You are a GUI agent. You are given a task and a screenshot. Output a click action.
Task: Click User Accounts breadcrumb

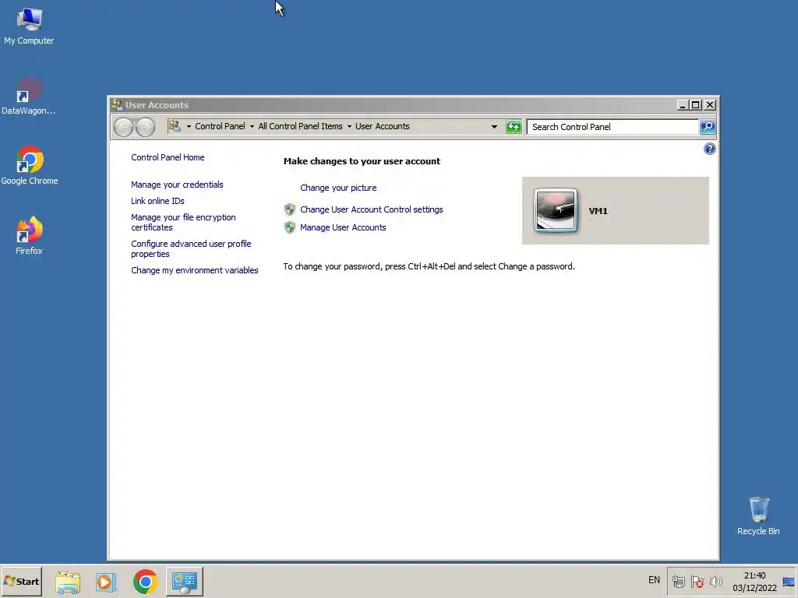click(x=382, y=126)
